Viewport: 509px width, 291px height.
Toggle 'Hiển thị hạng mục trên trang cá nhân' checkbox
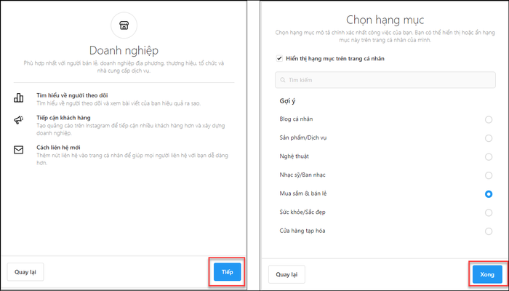coord(278,59)
